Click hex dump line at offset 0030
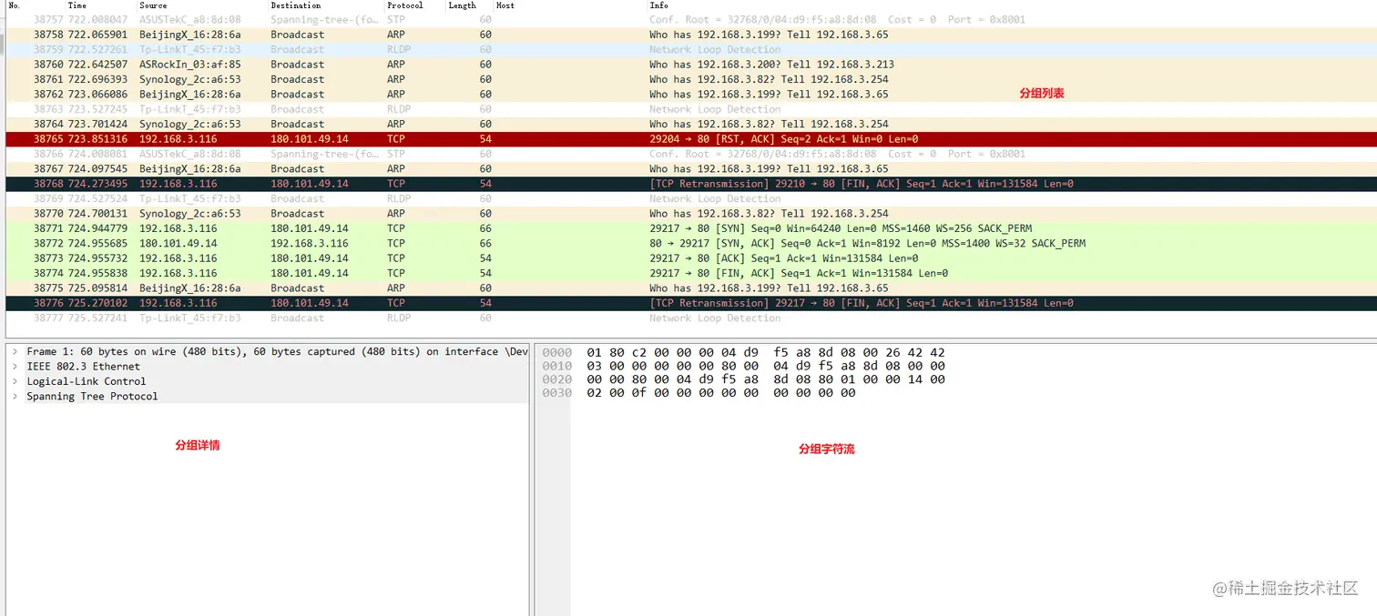This screenshot has width=1377, height=616. click(699, 393)
